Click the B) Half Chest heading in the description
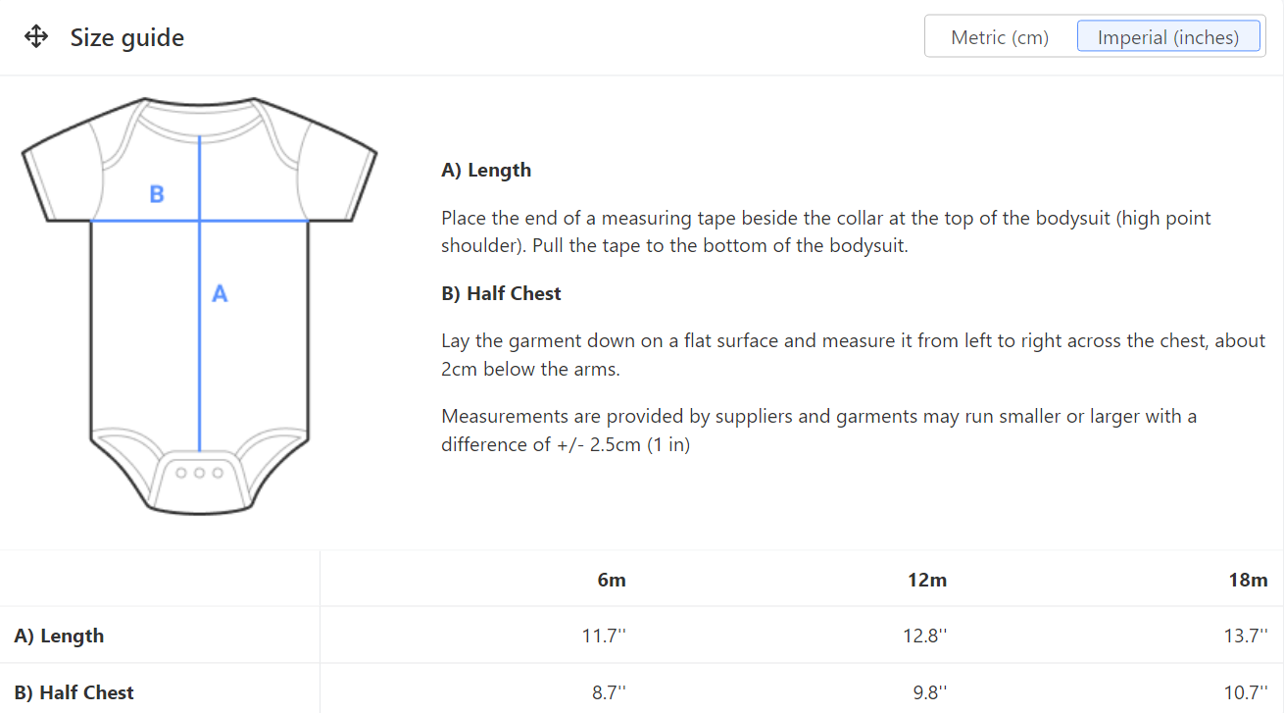This screenshot has width=1284, height=713. 501,293
